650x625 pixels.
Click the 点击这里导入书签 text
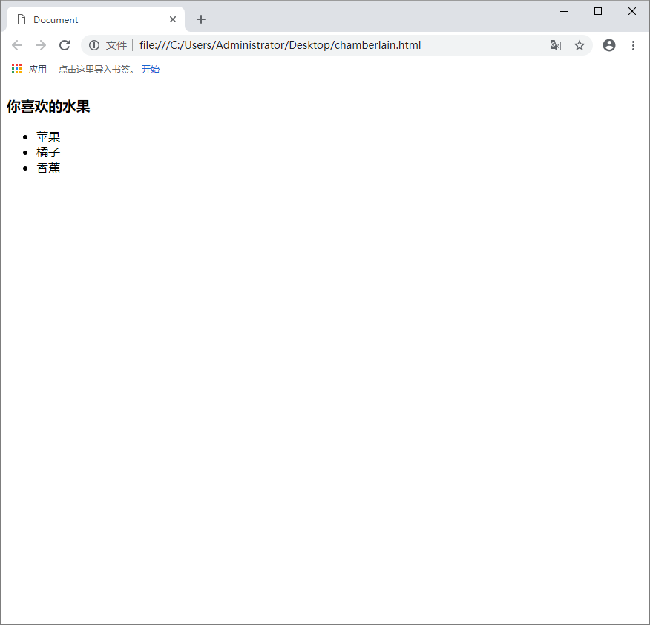coord(96,69)
